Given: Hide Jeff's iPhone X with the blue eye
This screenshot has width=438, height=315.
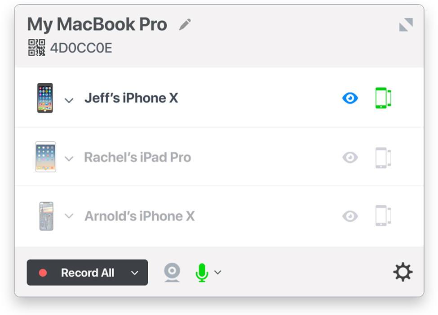Looking at the screenshot, I should pyautogui.click(x=350, y=98).
